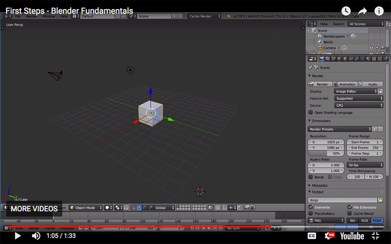Click the Animation render button

pos(345,84)
